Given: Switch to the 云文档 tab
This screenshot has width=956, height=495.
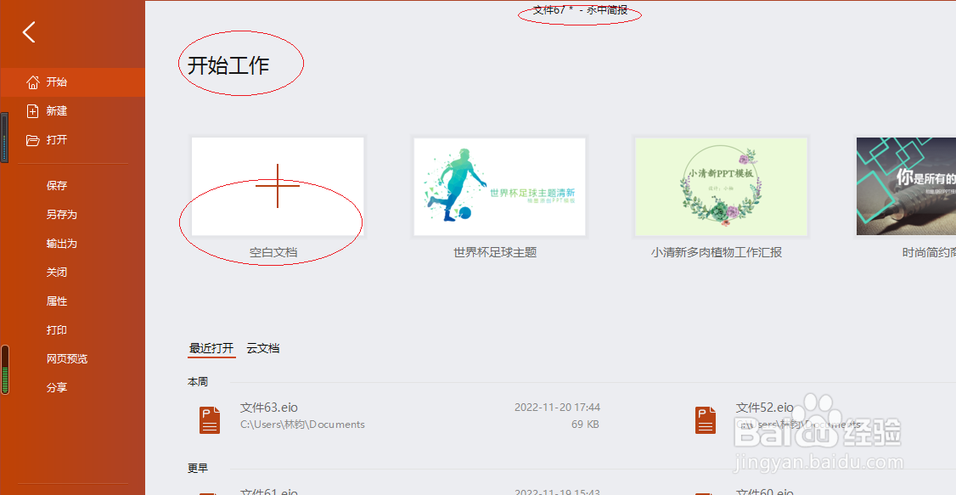Looking at the screenshot, I should pos(263,348).
